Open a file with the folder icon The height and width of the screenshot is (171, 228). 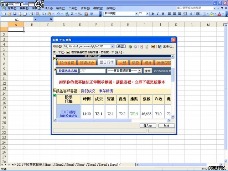10,14
